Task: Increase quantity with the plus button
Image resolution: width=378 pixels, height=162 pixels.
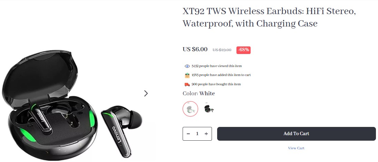Action: tap(206, 134)
